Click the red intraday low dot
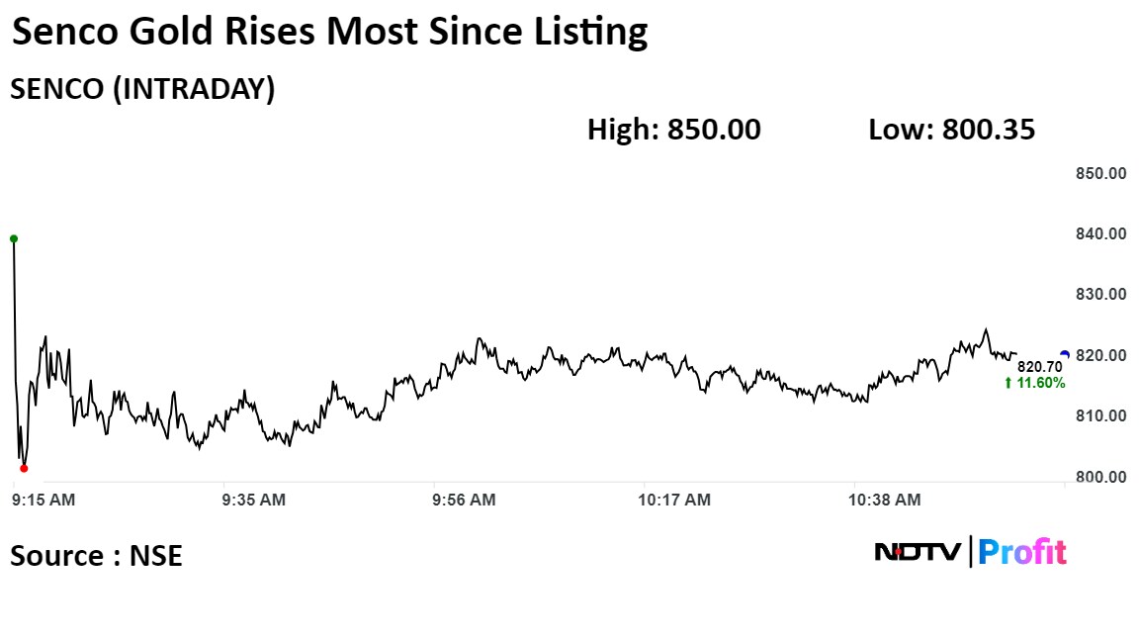 pyautogui.click(x=24, y=468)
